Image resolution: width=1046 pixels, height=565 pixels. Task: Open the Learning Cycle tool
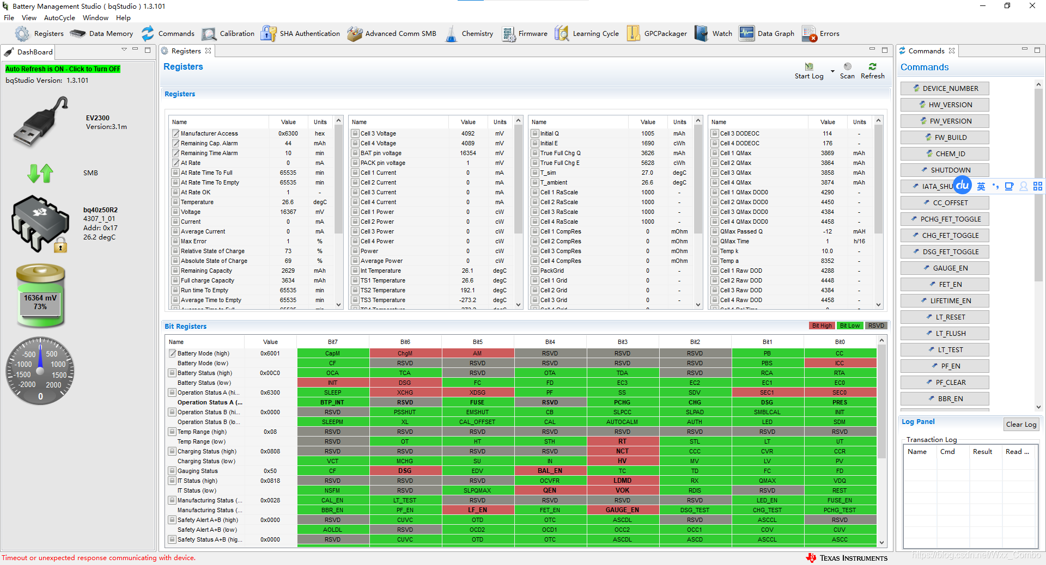point(587,34)
